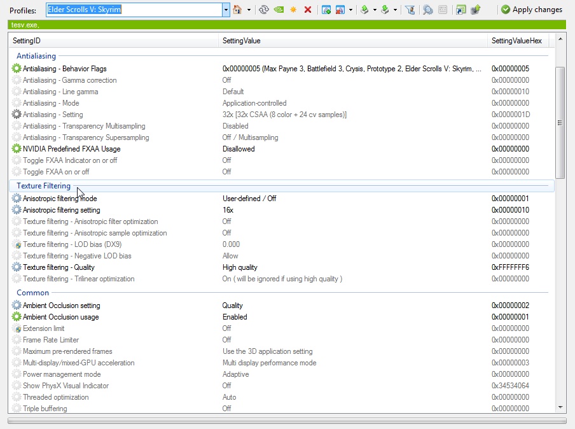
Task: Select Antialiasing - Transparency Multisampling row
Action: (x=282, y=126)
